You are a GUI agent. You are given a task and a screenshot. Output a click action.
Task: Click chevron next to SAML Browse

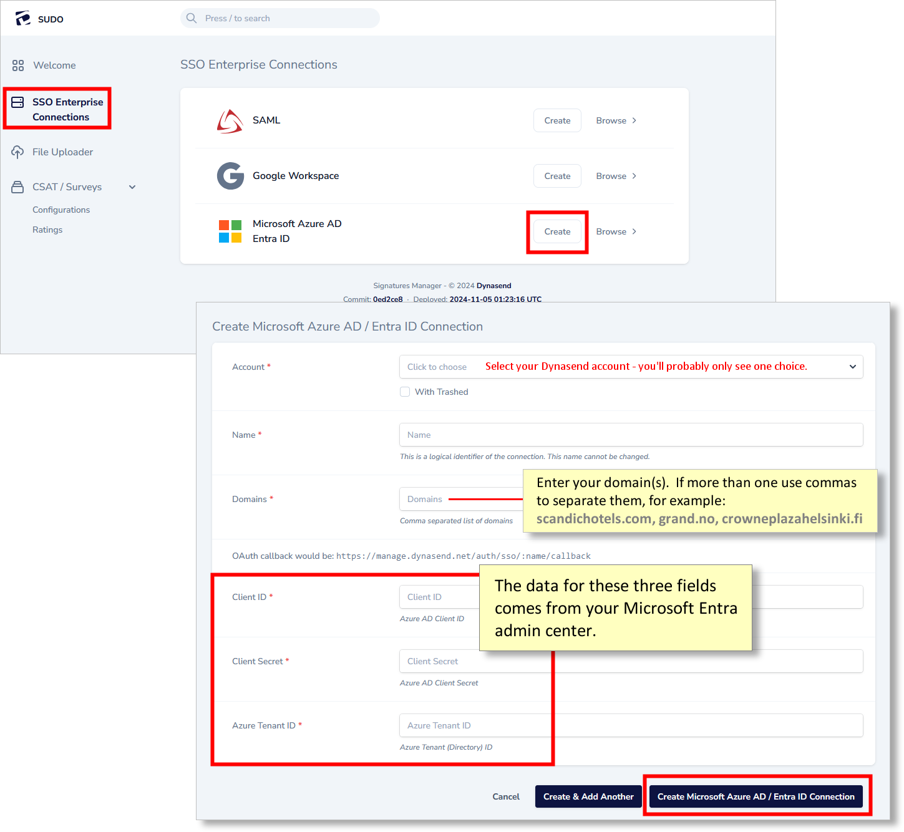(x=634, y=120)
